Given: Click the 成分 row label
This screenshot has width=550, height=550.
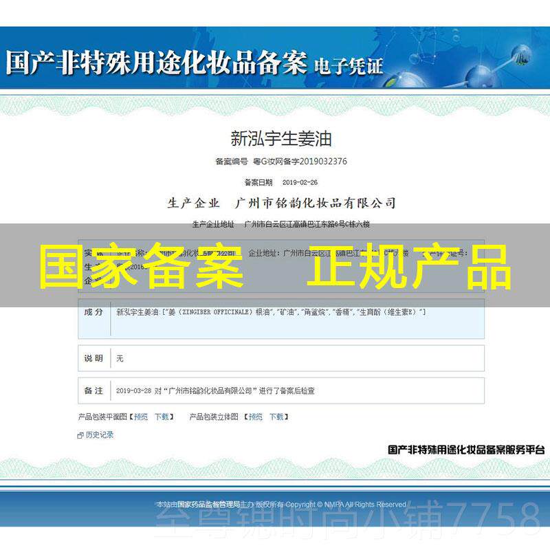Looking at the screenshot, I should coord(93,312).
